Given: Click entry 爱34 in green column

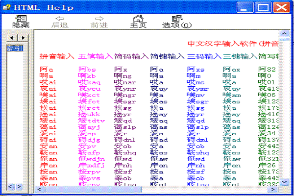Looking at the screenshot, I should 267,133.
